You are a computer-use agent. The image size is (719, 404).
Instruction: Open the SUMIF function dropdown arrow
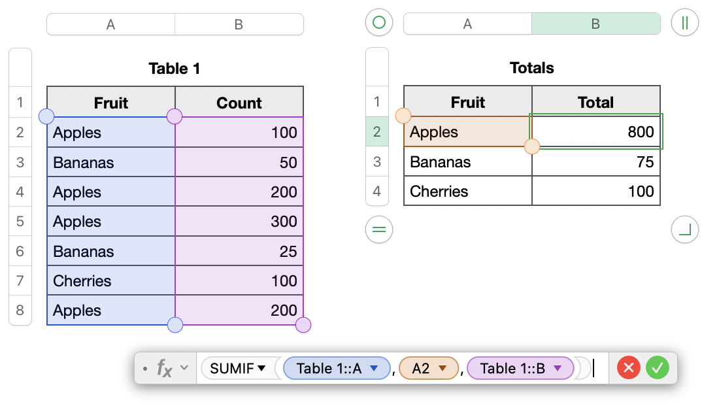point(262,369)
